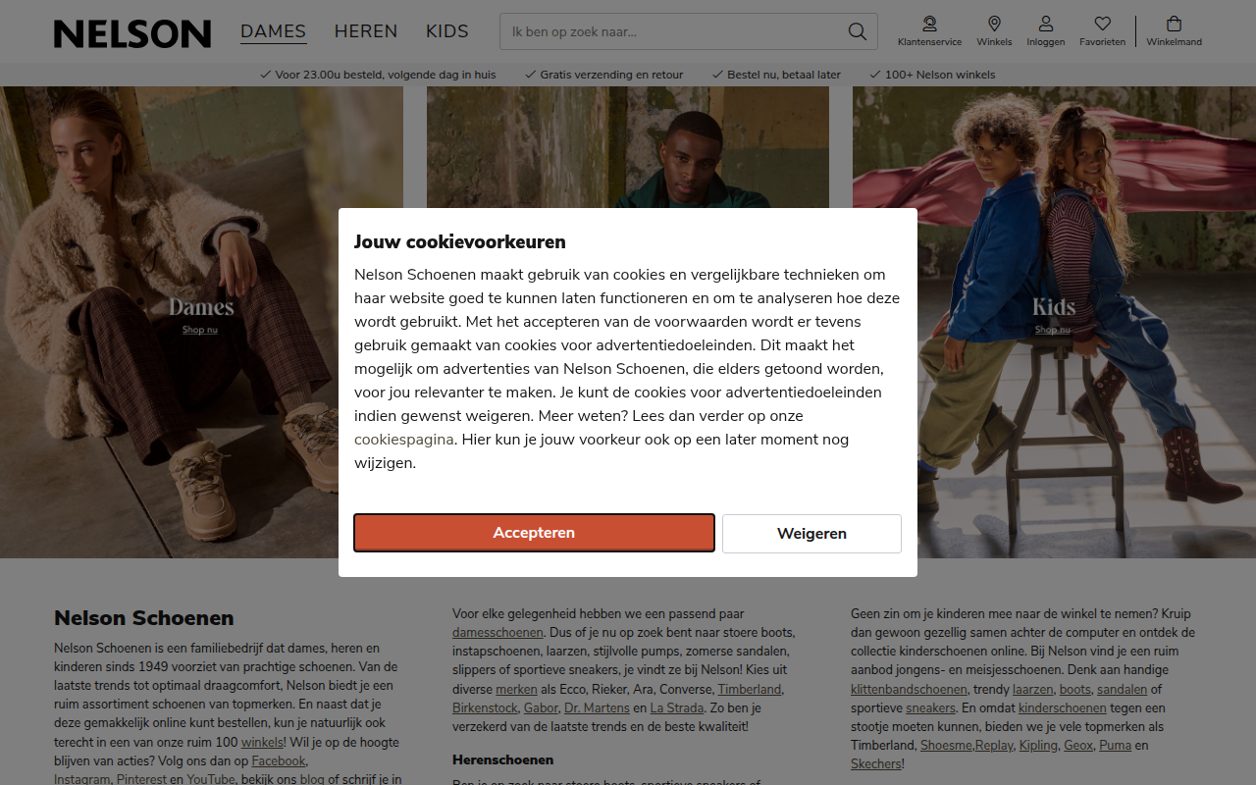Open the Skechers brand link
This screenshot has height=785, width=1256.
(875, 764)
